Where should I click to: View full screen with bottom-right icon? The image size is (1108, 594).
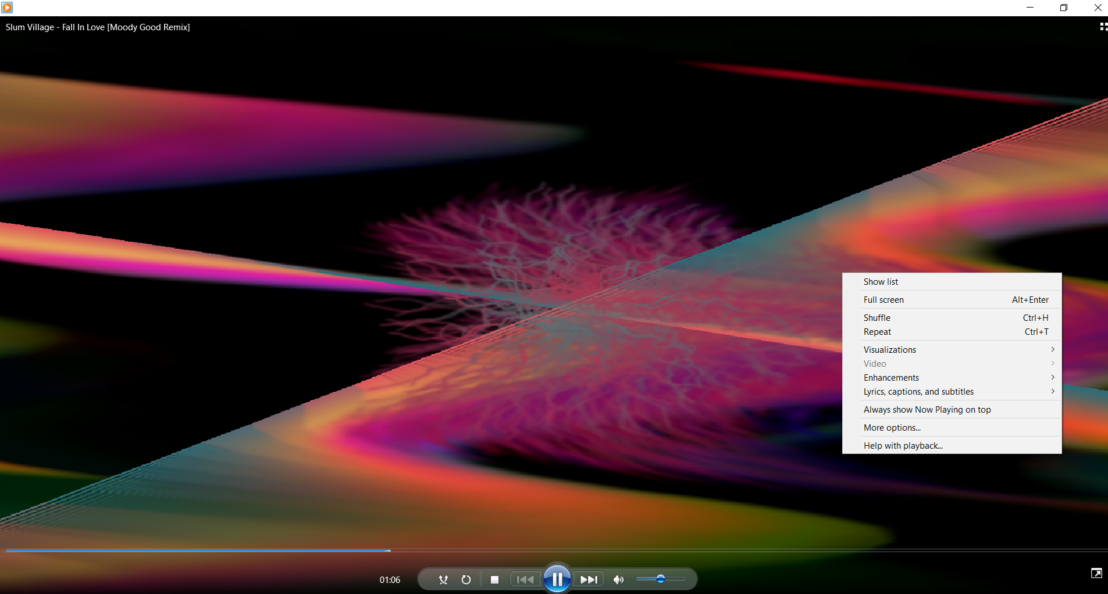[x=1096, y=574]
